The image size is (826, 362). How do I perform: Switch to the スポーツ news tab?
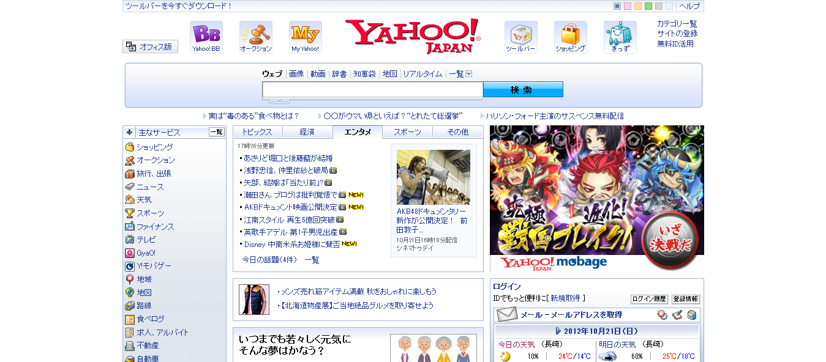pyautogui.click(x=408, y=132)
